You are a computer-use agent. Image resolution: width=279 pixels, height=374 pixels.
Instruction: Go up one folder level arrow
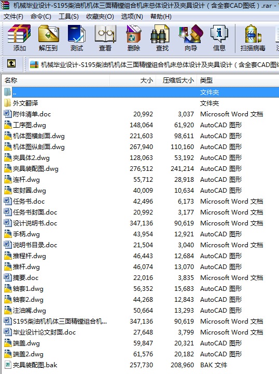pyautogui.click(x=11, y=64)
